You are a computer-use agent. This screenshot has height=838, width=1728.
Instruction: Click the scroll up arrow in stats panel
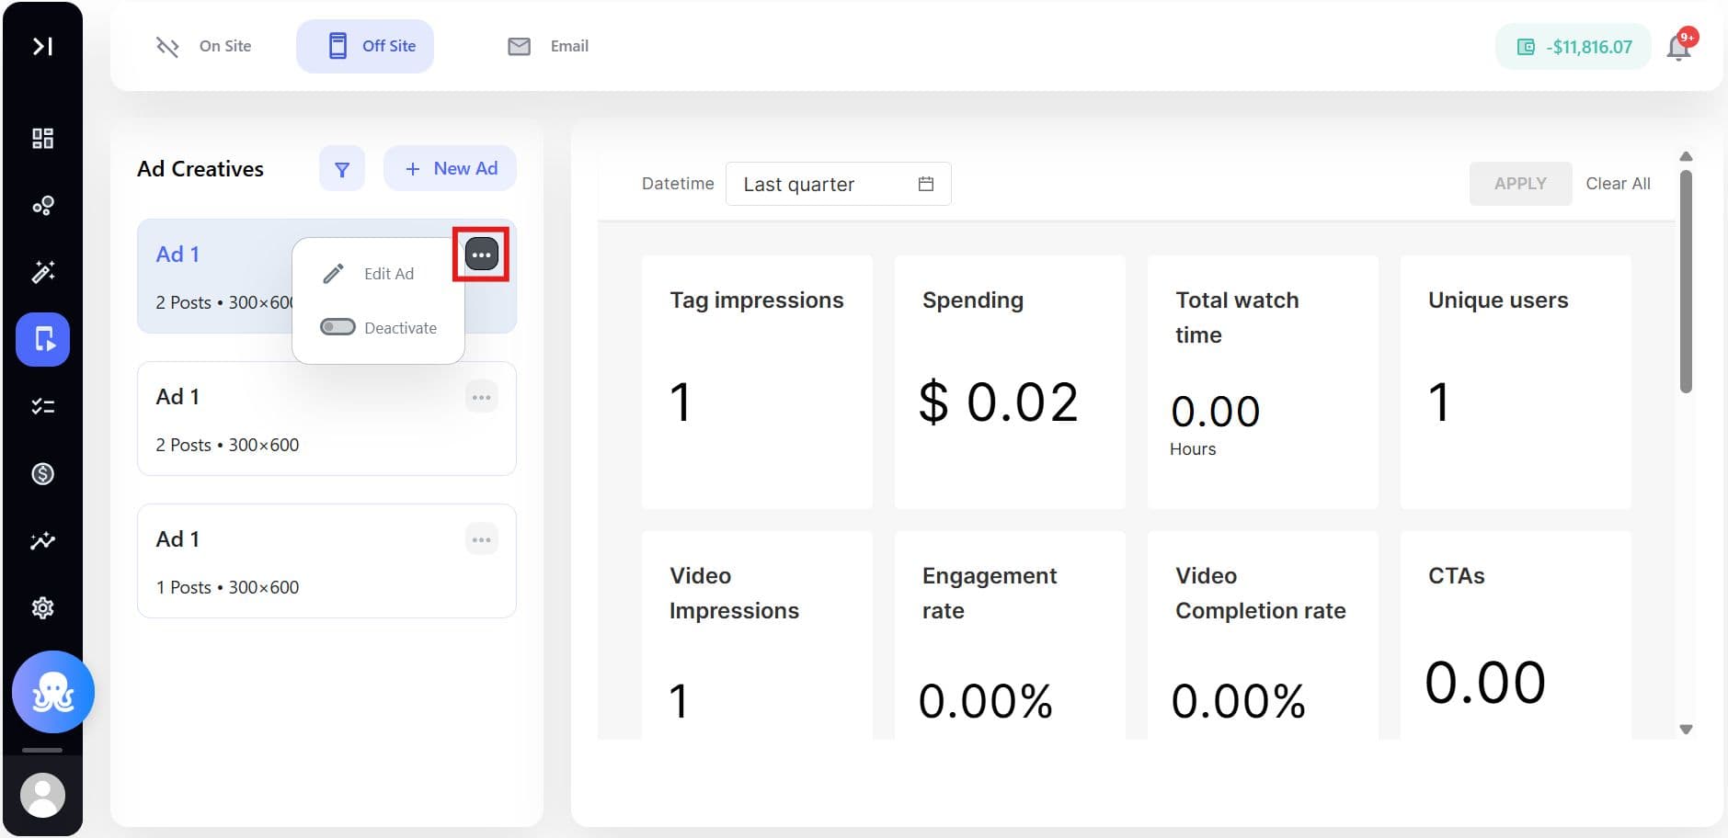[1686, 156]
